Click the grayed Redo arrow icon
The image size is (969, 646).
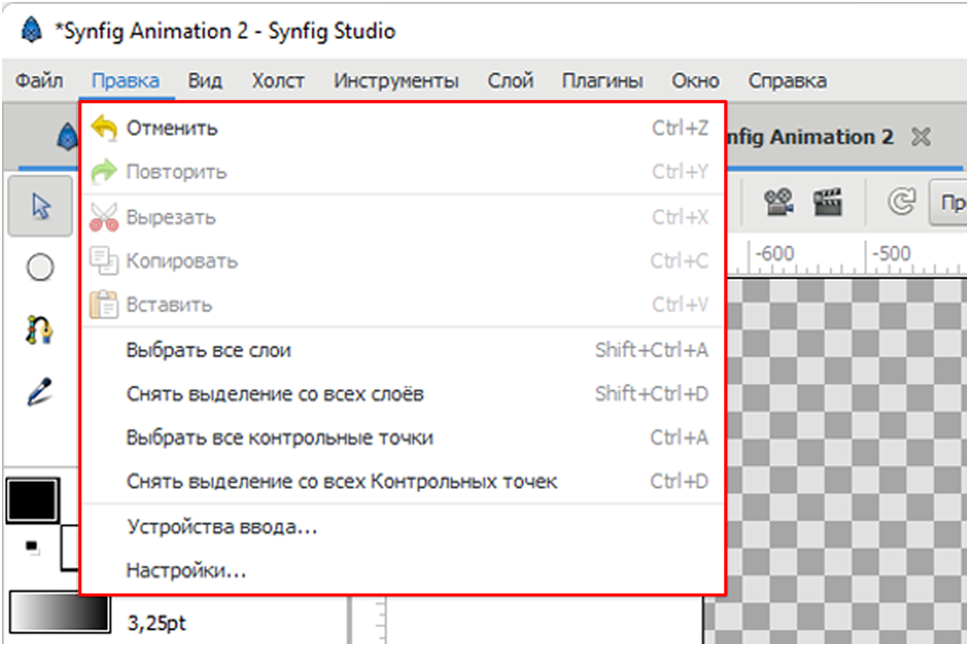point(104,171)
